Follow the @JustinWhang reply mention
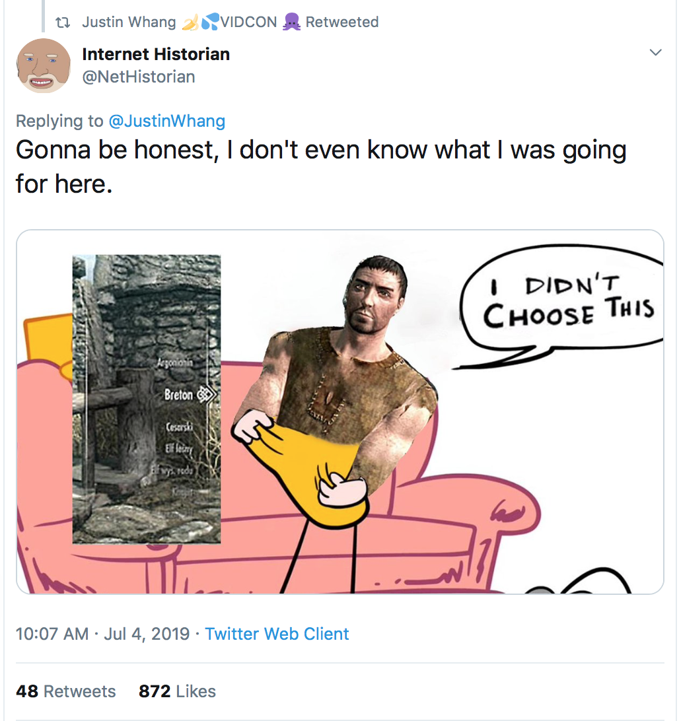 [x=166, y=121]
